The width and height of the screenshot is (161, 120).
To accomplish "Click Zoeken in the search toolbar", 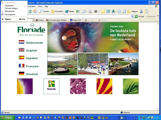I will click(40, 20).
